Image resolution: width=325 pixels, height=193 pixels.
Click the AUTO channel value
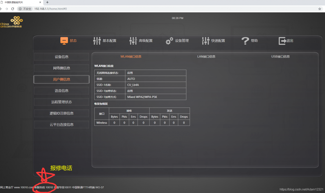(131, 79)
